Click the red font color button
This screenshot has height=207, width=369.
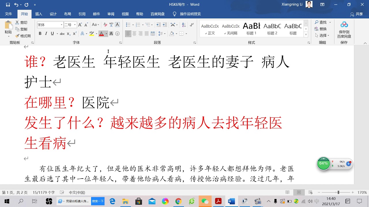coord(101,34)
